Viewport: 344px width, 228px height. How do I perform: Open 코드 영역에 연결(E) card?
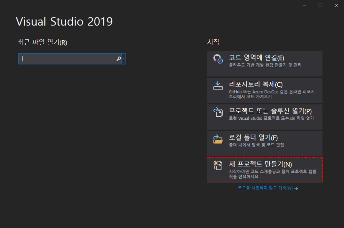265,64
